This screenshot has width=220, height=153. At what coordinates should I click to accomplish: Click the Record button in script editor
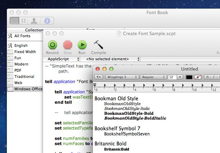(x=52, y=45)
